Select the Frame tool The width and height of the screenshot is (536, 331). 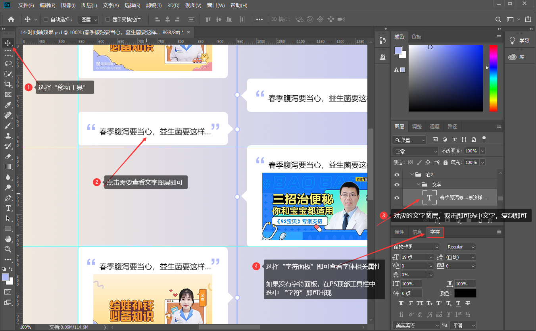(x=8, y=94)
